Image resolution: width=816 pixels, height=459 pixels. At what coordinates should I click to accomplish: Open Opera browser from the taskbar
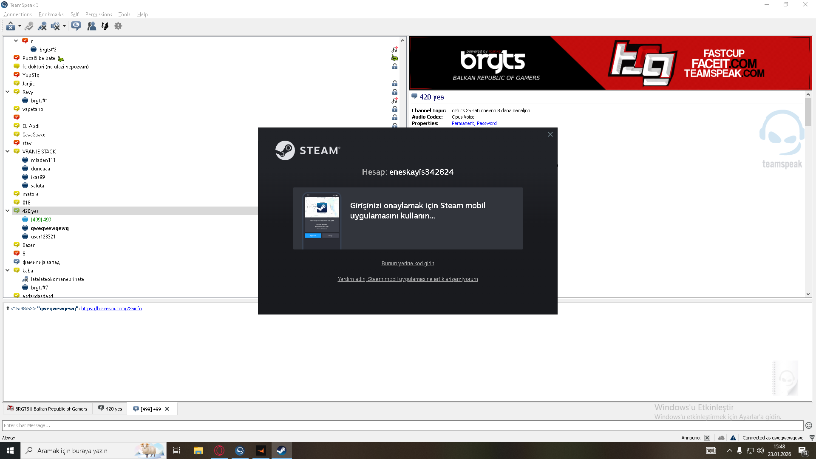point(219,450)
